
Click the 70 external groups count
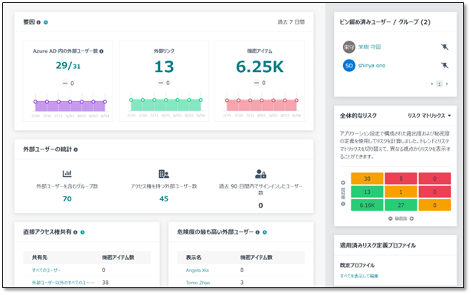[67, 199]
